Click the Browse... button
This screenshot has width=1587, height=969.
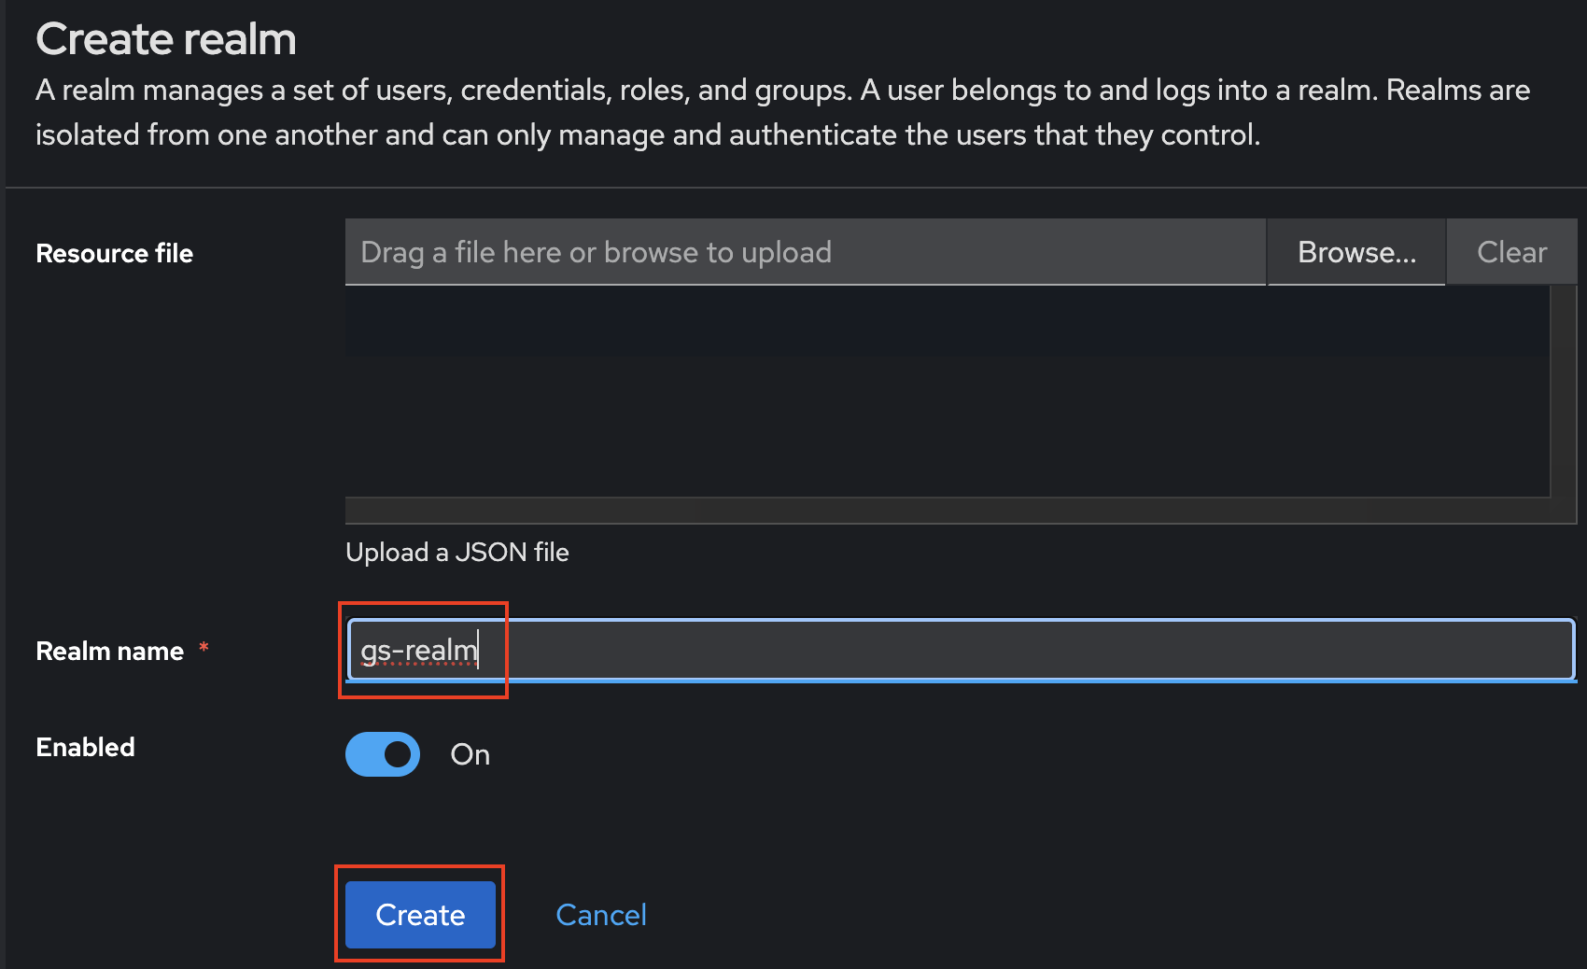click(1355, 252)
